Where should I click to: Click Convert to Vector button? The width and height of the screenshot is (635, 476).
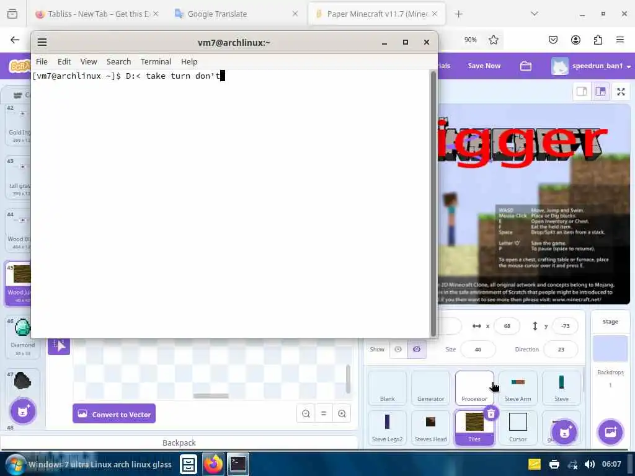pos(114,413)
